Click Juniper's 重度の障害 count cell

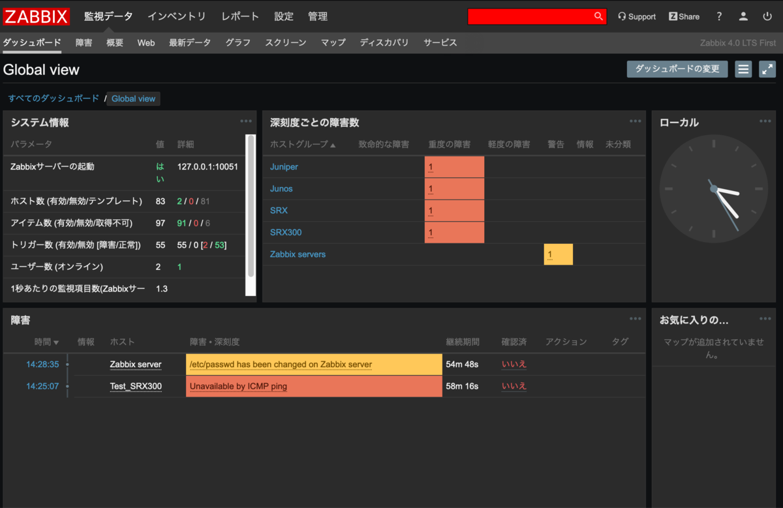tap(454, 167)
